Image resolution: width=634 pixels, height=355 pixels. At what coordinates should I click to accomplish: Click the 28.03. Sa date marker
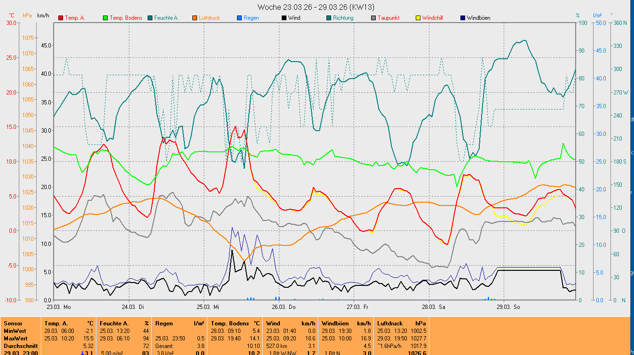point(435,307)
